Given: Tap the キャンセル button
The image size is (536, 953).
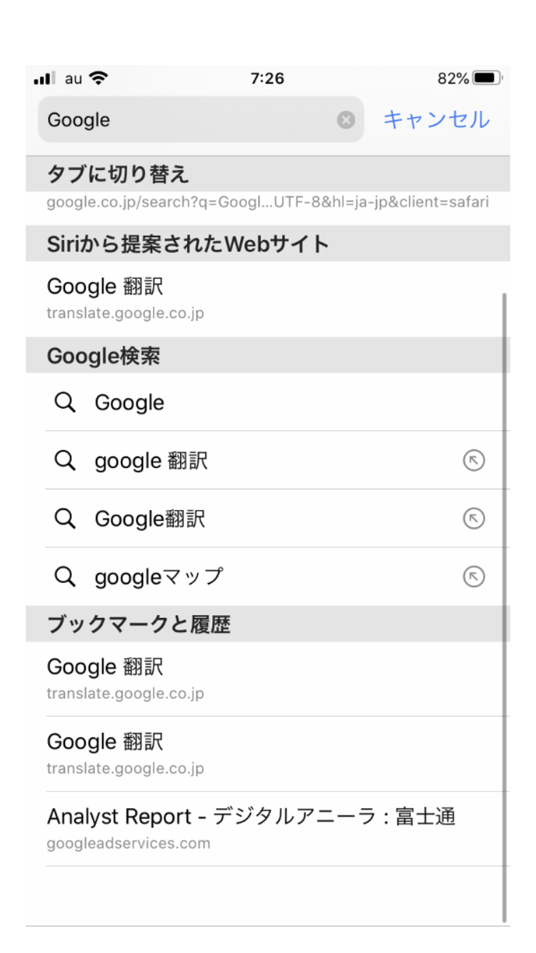Looking at the screenshot, I should tap(437, 119).
